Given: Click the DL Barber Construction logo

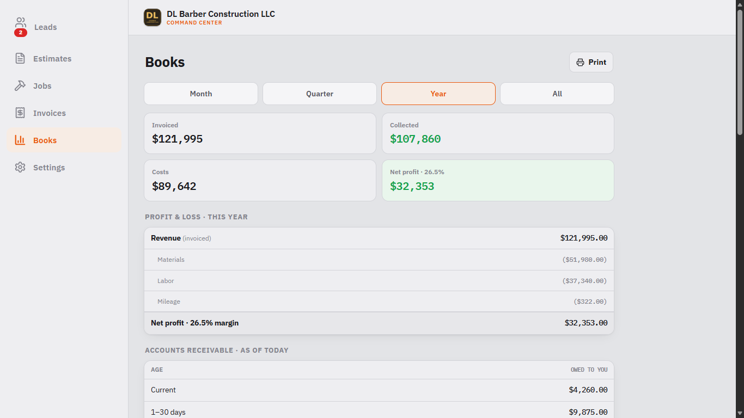Looking at the screenshot, I should [153, 17].
